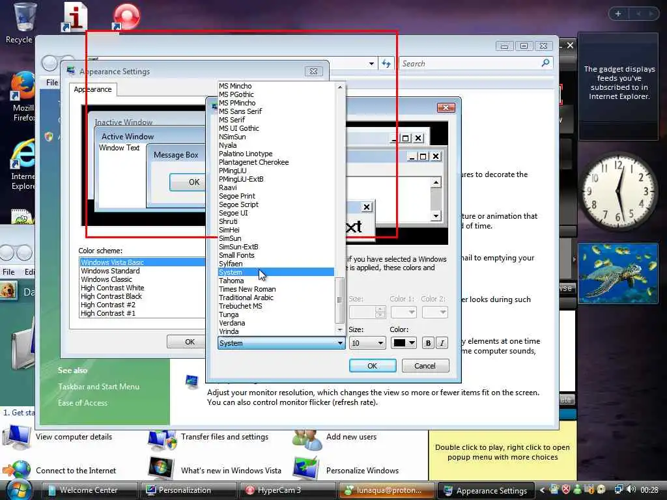Choose Segoe Print font

pos(237,196)
